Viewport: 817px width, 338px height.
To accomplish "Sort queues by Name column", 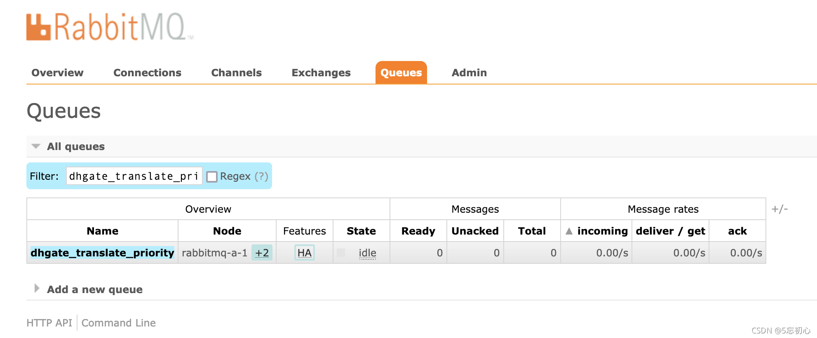I will [x=103, y=231].
